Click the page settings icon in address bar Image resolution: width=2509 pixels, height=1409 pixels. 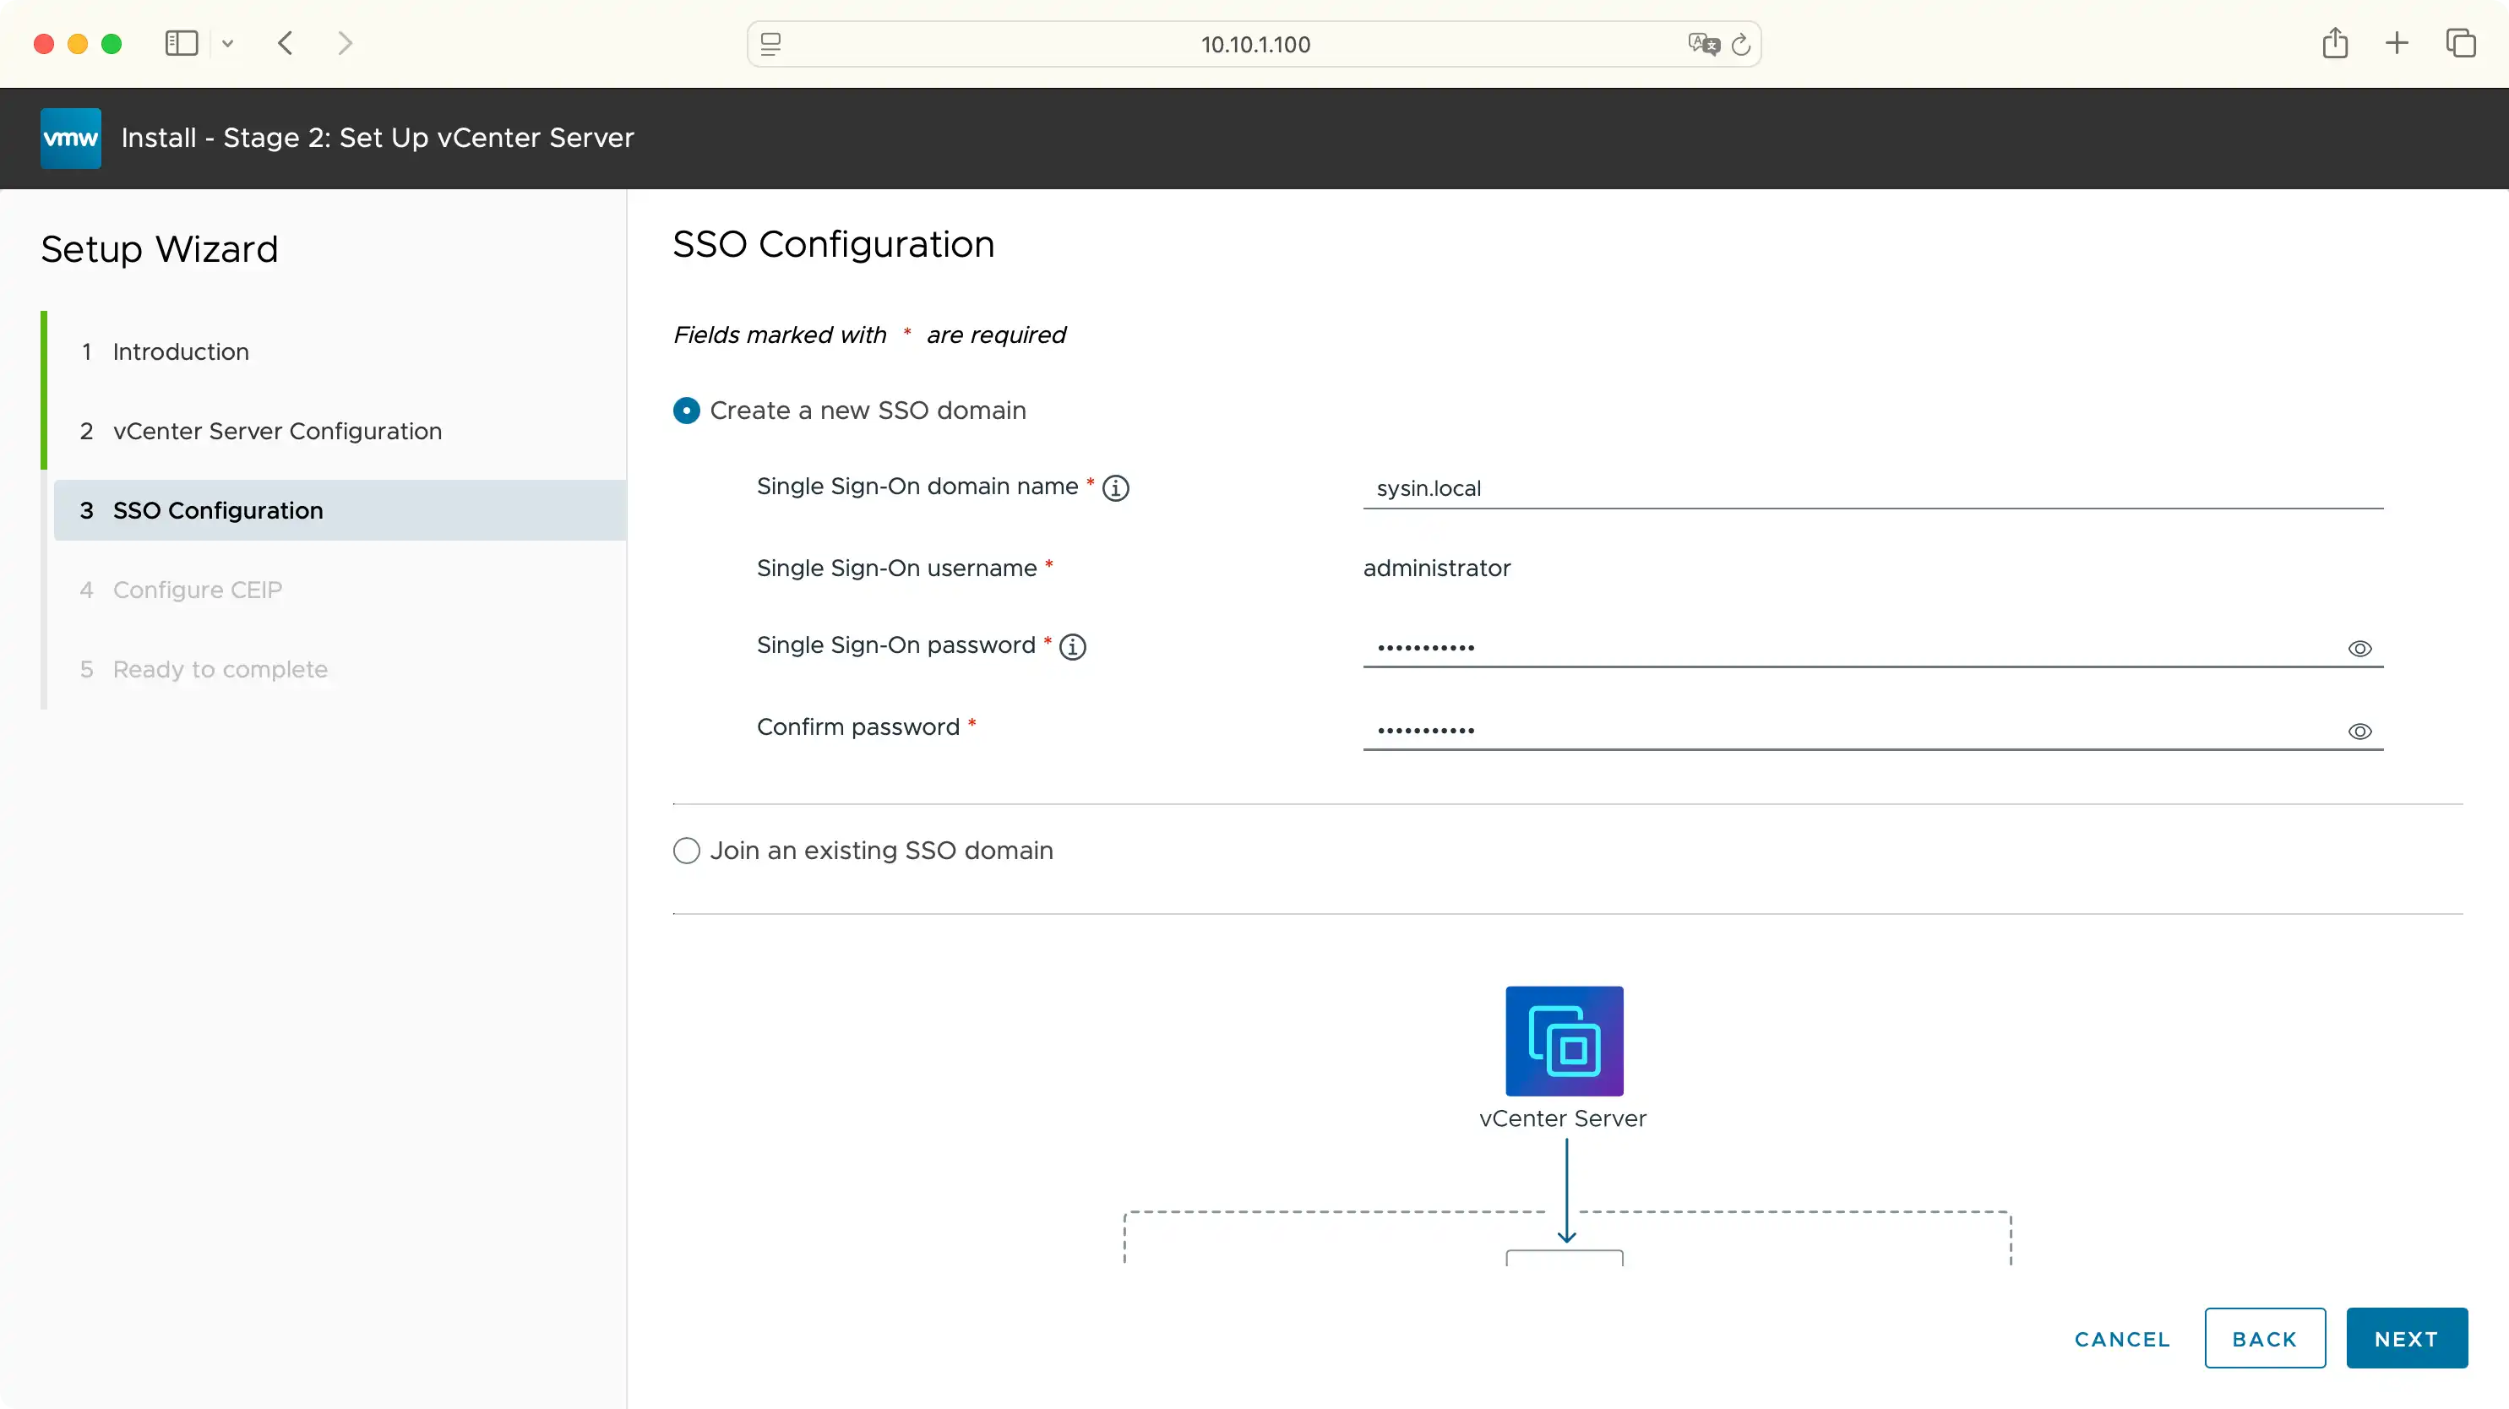pos(770,44)
